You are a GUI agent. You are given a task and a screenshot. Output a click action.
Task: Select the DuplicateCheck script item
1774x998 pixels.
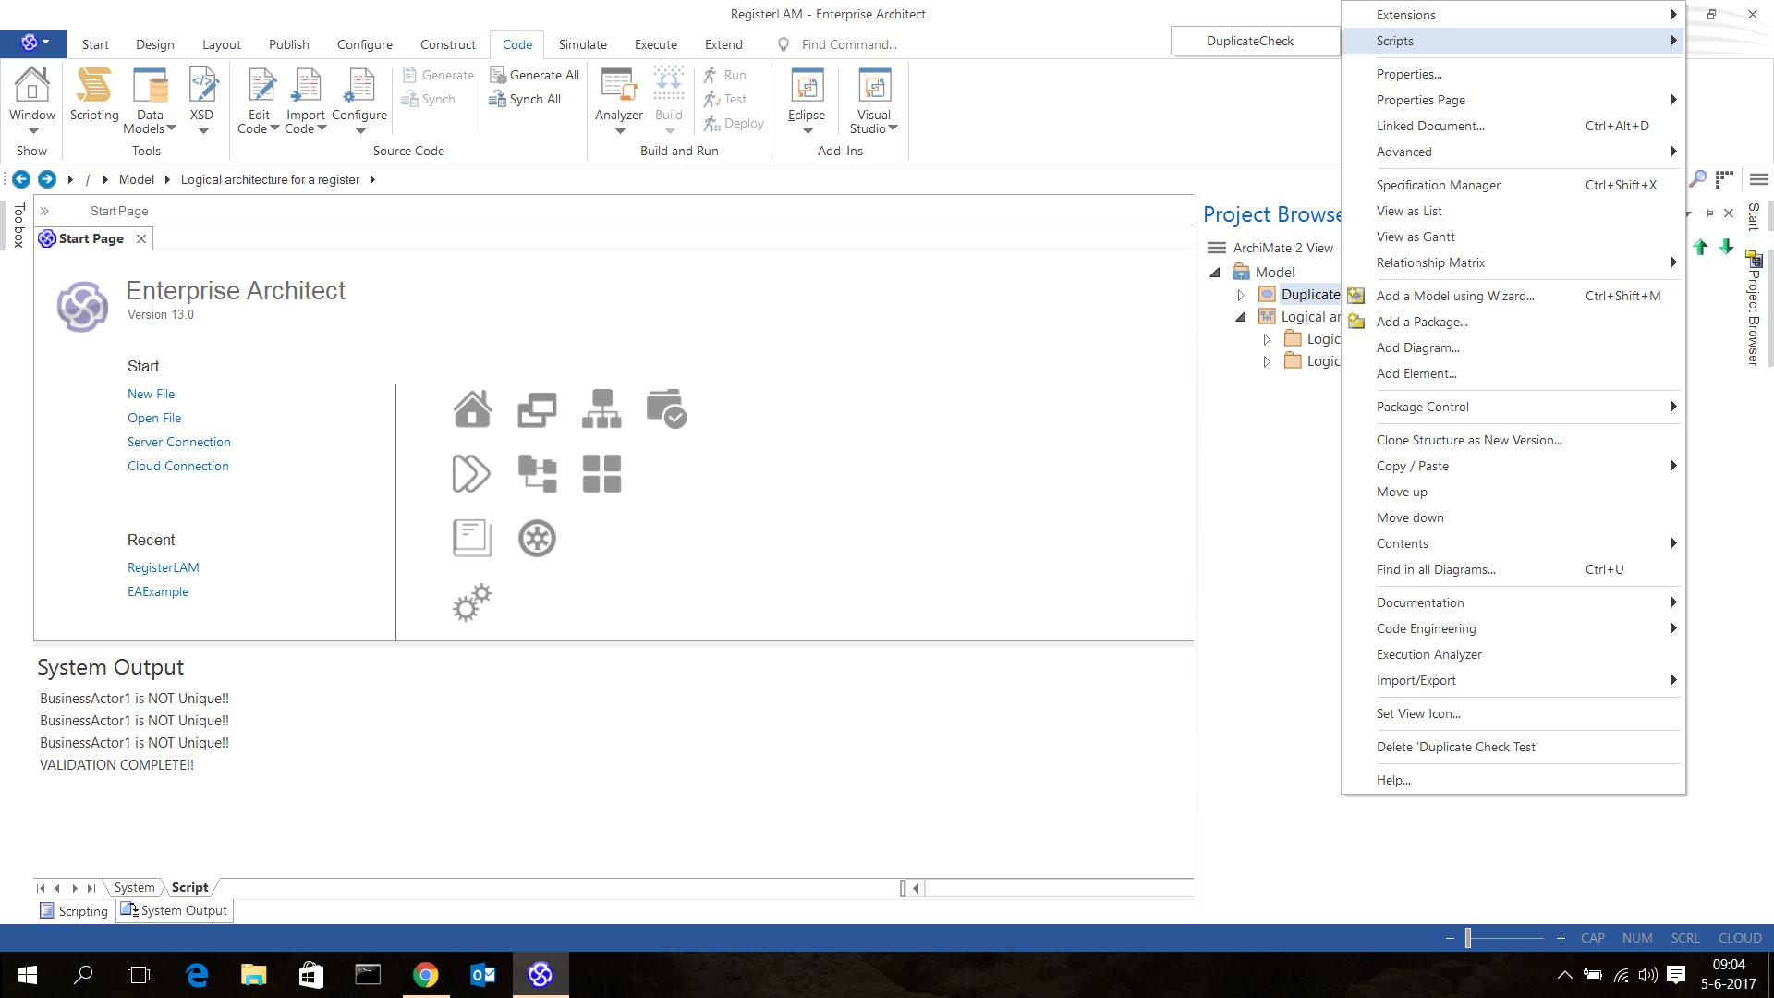[1255, 41]
